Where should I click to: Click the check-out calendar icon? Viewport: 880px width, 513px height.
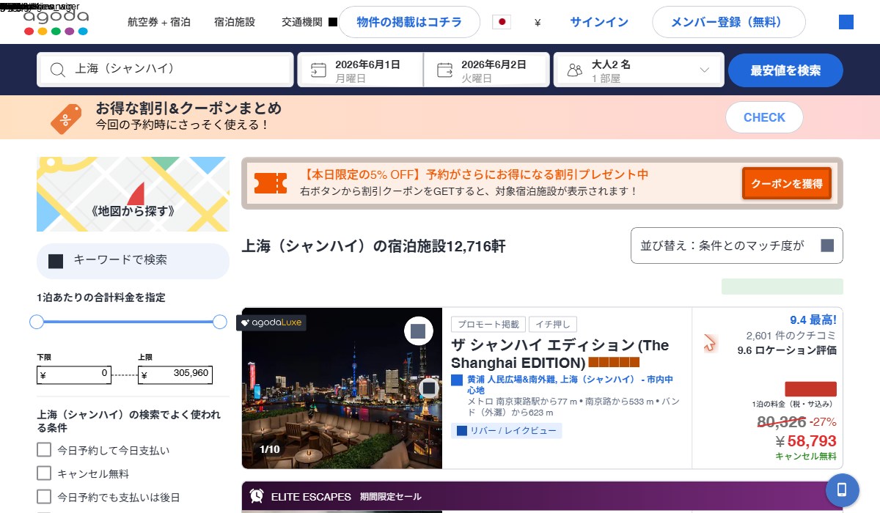pyautogui.click(x=444, y=70)
